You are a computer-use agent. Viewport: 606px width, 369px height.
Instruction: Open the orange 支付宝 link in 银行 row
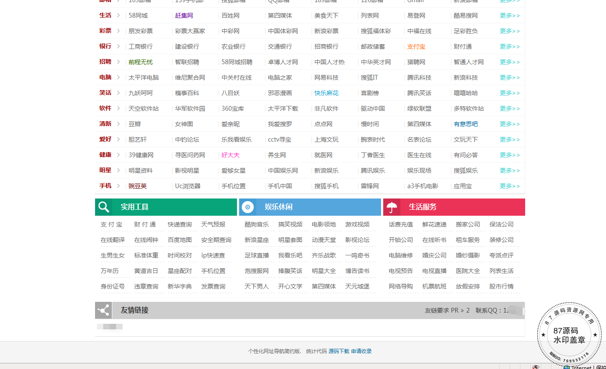pos(416,47)
